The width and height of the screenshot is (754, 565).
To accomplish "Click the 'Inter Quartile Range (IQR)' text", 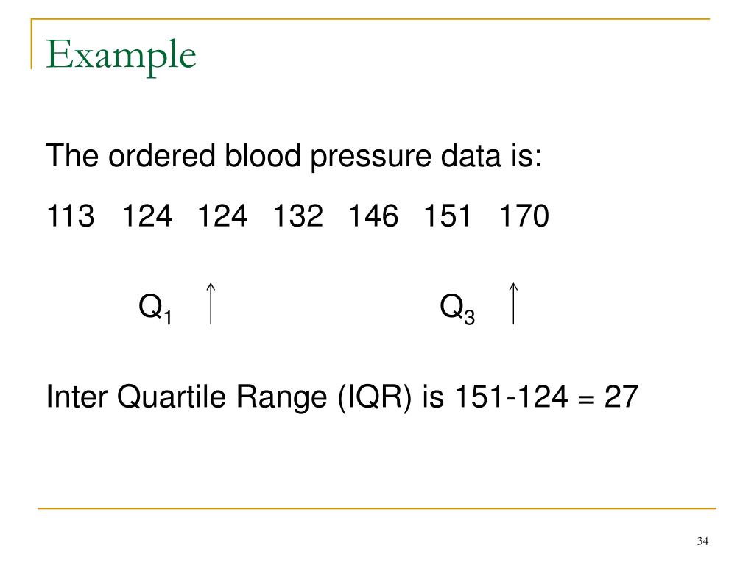I will click(229, 398).
